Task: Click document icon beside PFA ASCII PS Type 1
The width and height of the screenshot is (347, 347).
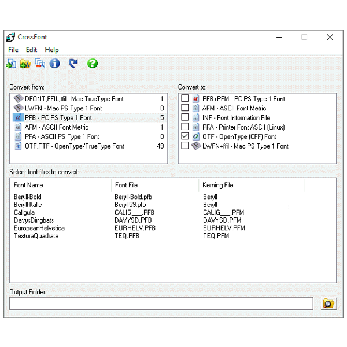Action: (18, 136)
